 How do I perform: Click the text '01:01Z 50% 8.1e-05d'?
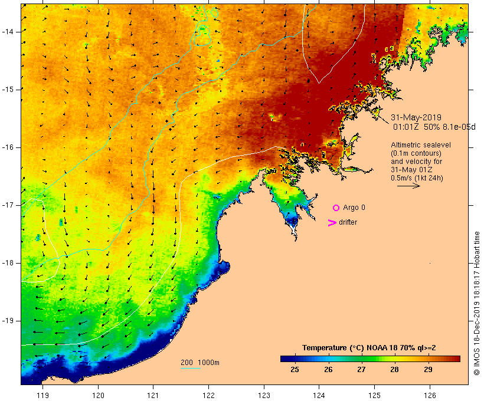tap(434, 127)
